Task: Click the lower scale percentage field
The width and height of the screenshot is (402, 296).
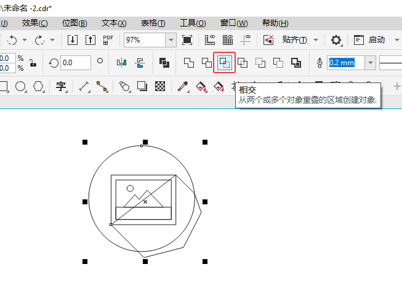Action: [x=7, y=68]
